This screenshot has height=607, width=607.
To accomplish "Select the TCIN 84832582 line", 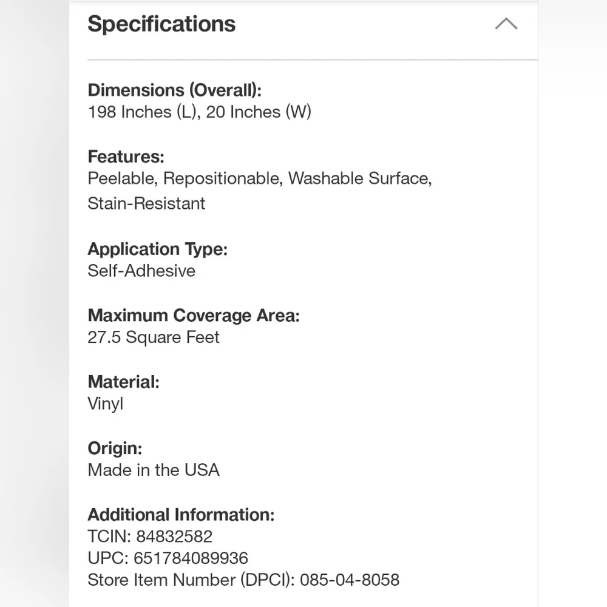I will [x=150, y=537].
